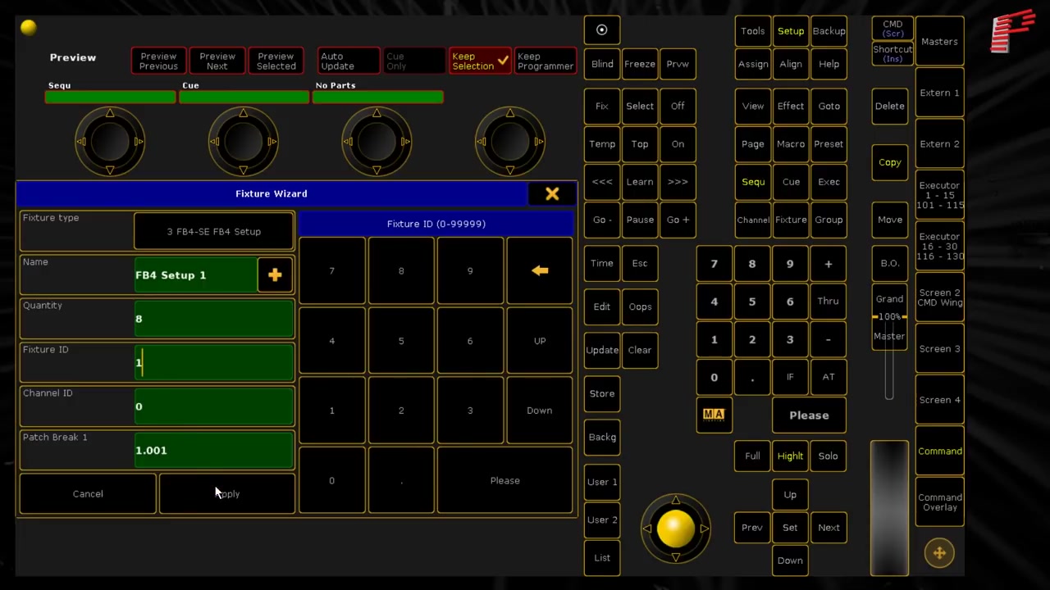The image size is (1050, 590).
Task: Select the Command tab
Action: click(939, 452)
